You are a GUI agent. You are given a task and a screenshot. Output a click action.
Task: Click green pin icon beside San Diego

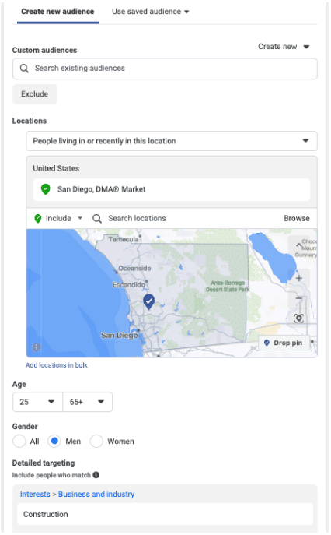(45, 189)
